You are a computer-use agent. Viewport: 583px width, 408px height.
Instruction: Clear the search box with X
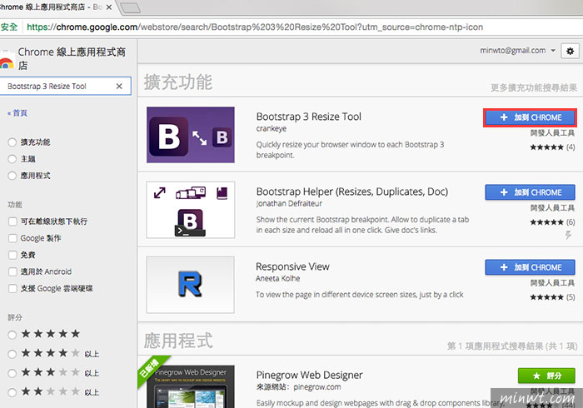click(119, 87)
